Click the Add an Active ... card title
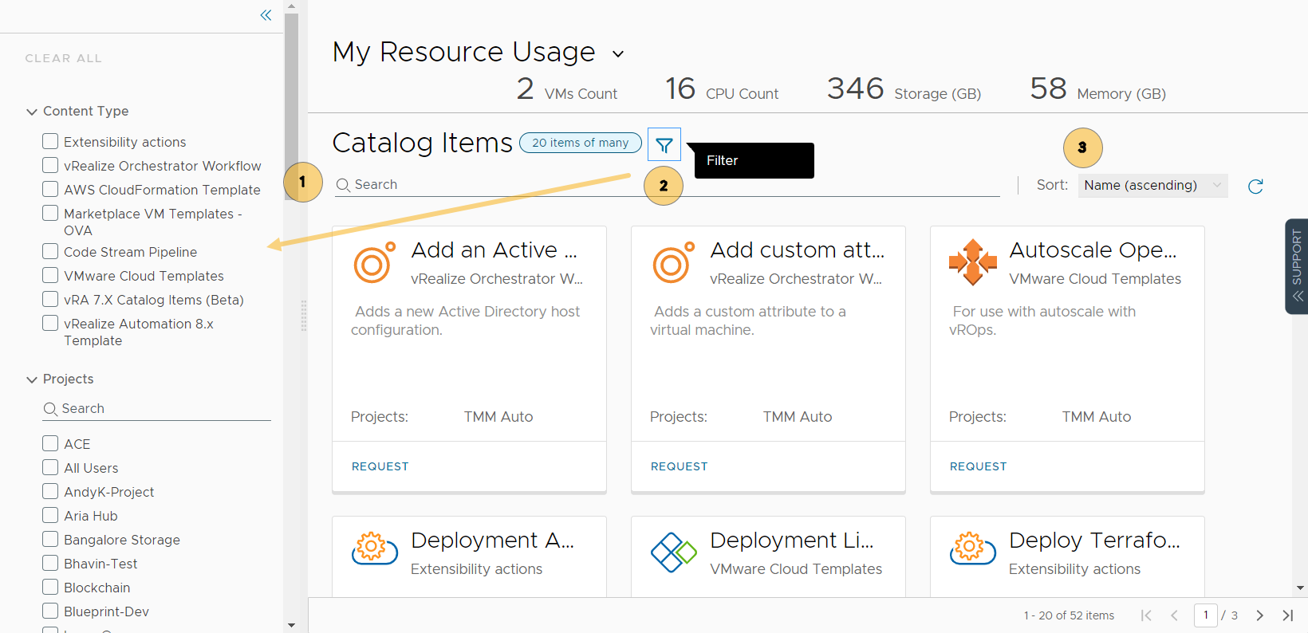The image size is (1308, 633). (x=494, y=250)
